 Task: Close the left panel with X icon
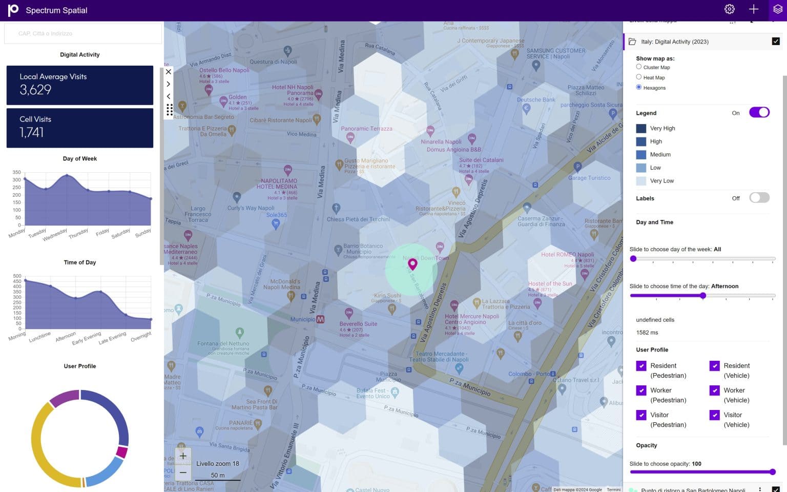pyautogui.click(x=169, y=72)
